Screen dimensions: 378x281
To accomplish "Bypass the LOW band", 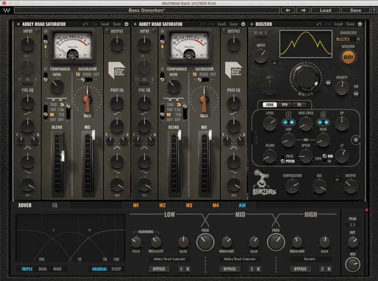I will point(159,269).
